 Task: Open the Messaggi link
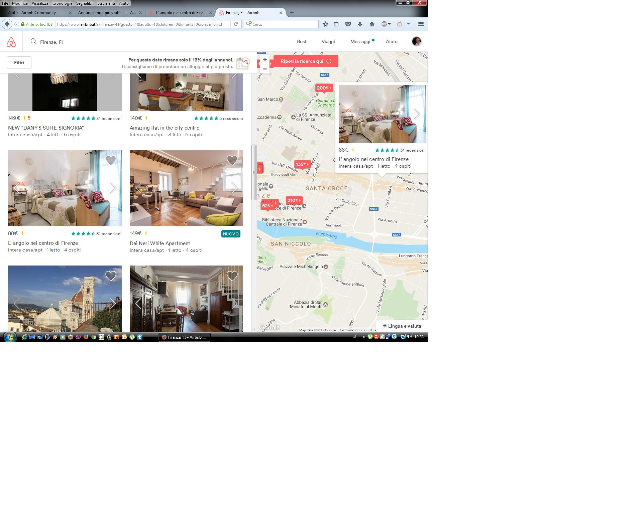click(x=360, y=41)
